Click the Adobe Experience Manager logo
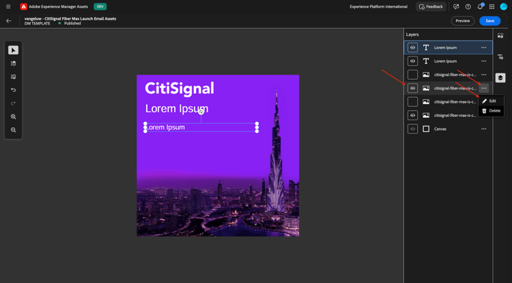 23,7
